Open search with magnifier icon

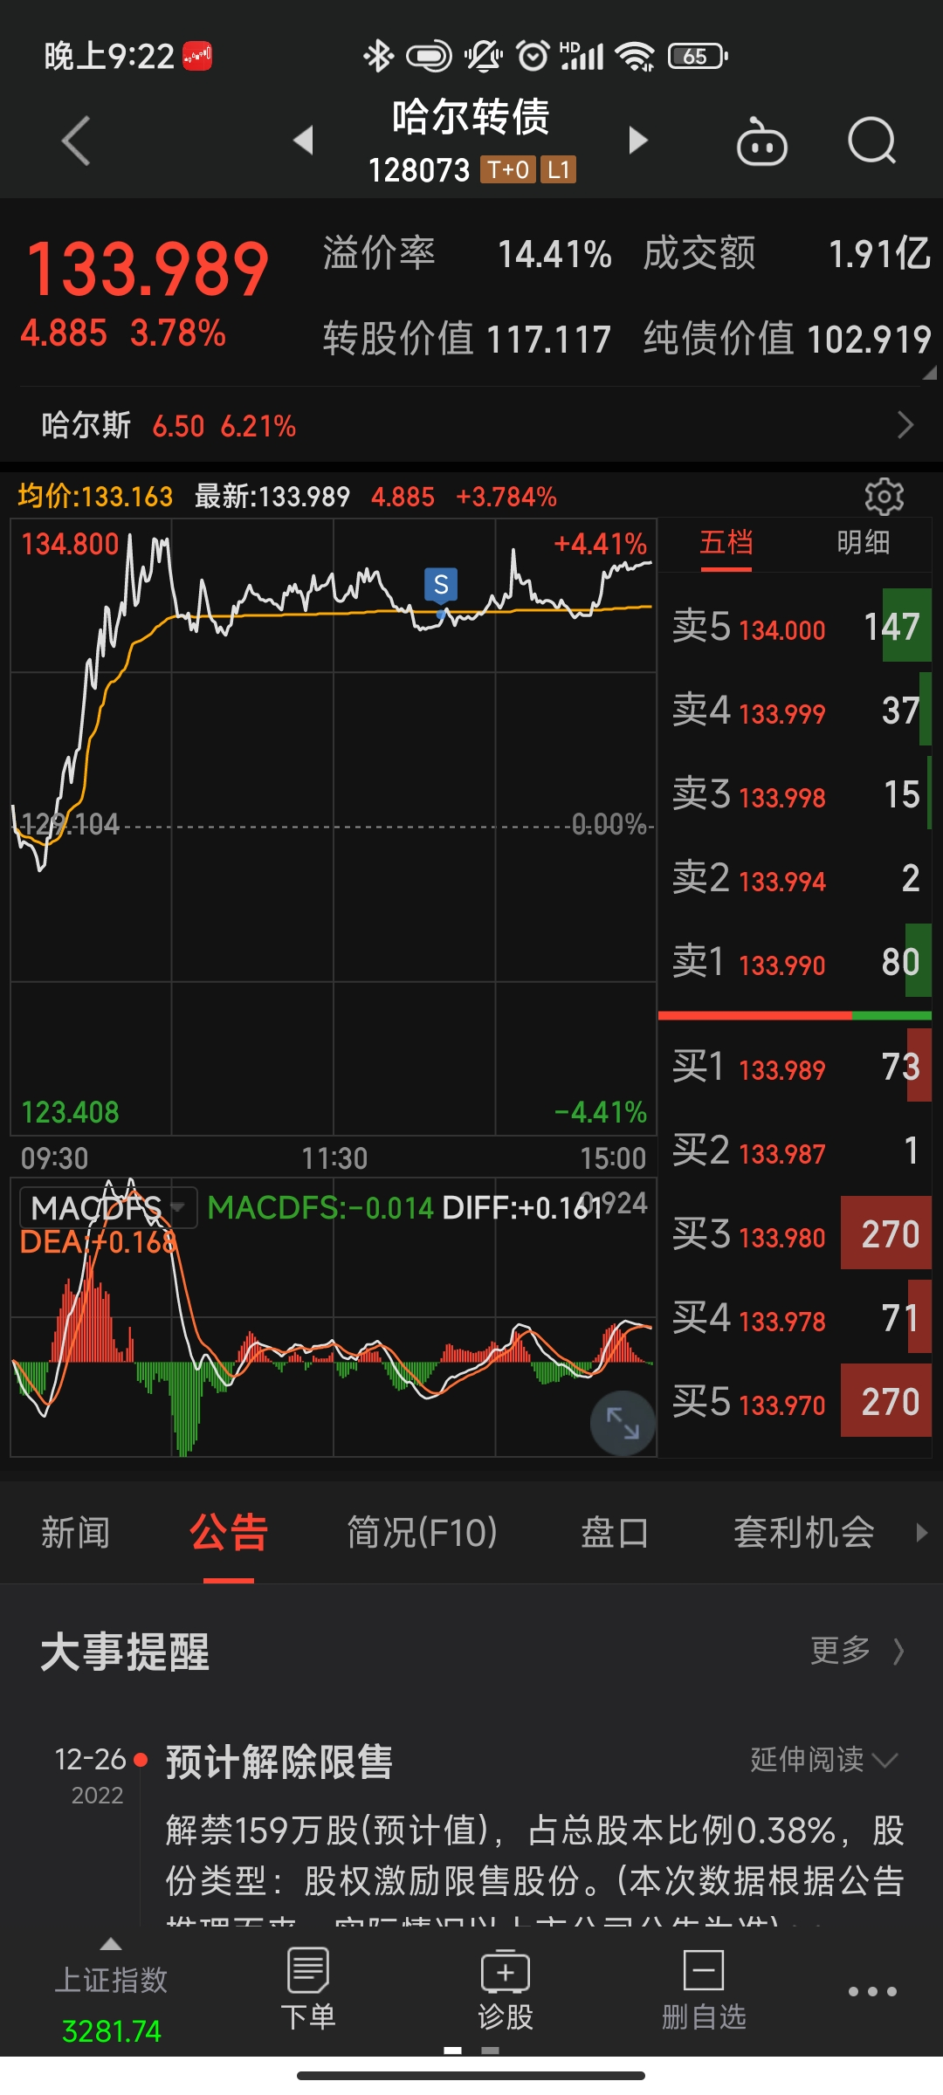tap(871, 141)
